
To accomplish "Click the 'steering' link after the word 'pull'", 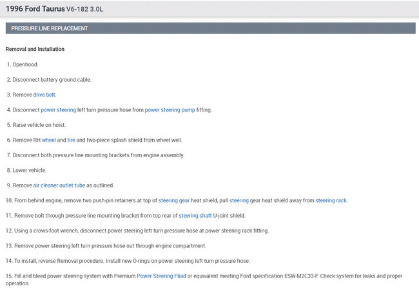I will tap(239, 200).
